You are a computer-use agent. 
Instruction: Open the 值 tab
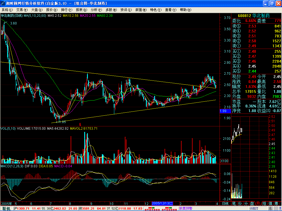pos(270,203)
